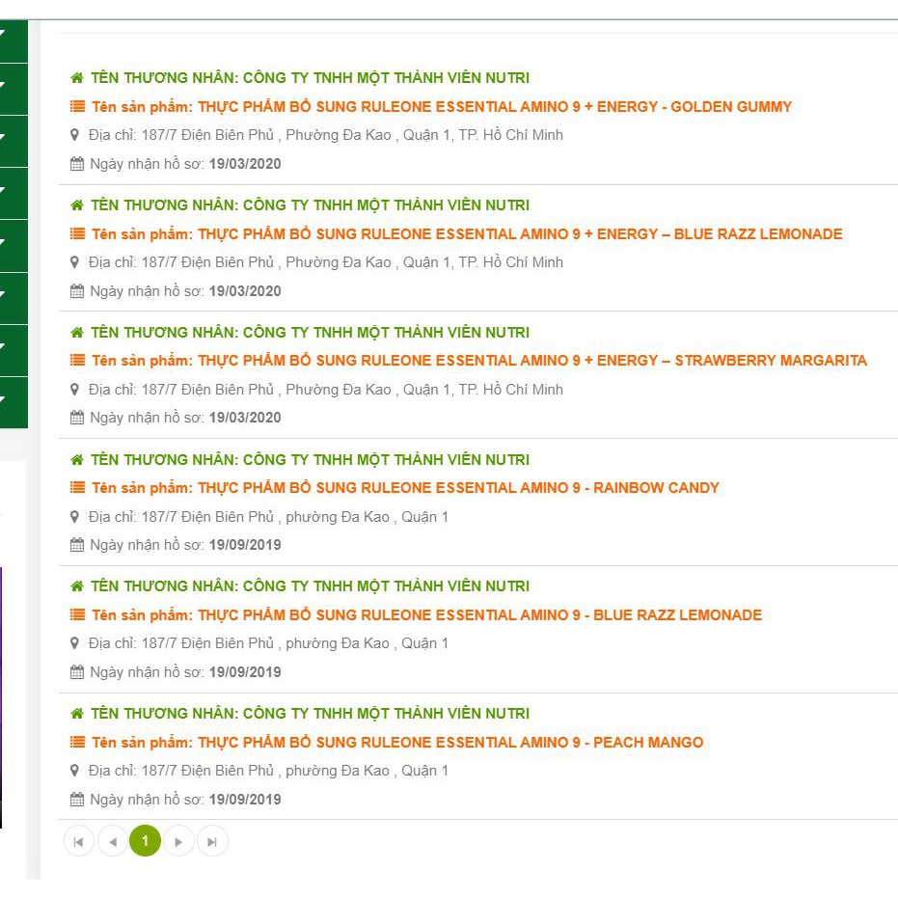Click the next page arrow button
898x898 pixels.
pos(178,841)
